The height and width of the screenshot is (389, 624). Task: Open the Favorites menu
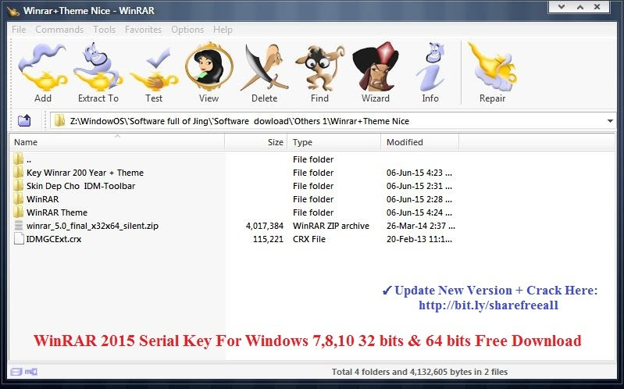click(x=143, y=30)
